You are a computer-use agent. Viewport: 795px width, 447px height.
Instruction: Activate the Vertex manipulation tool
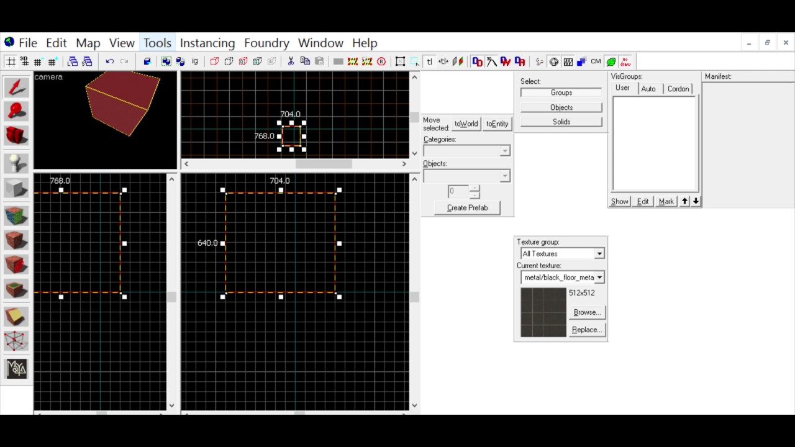tap(16, 341)
